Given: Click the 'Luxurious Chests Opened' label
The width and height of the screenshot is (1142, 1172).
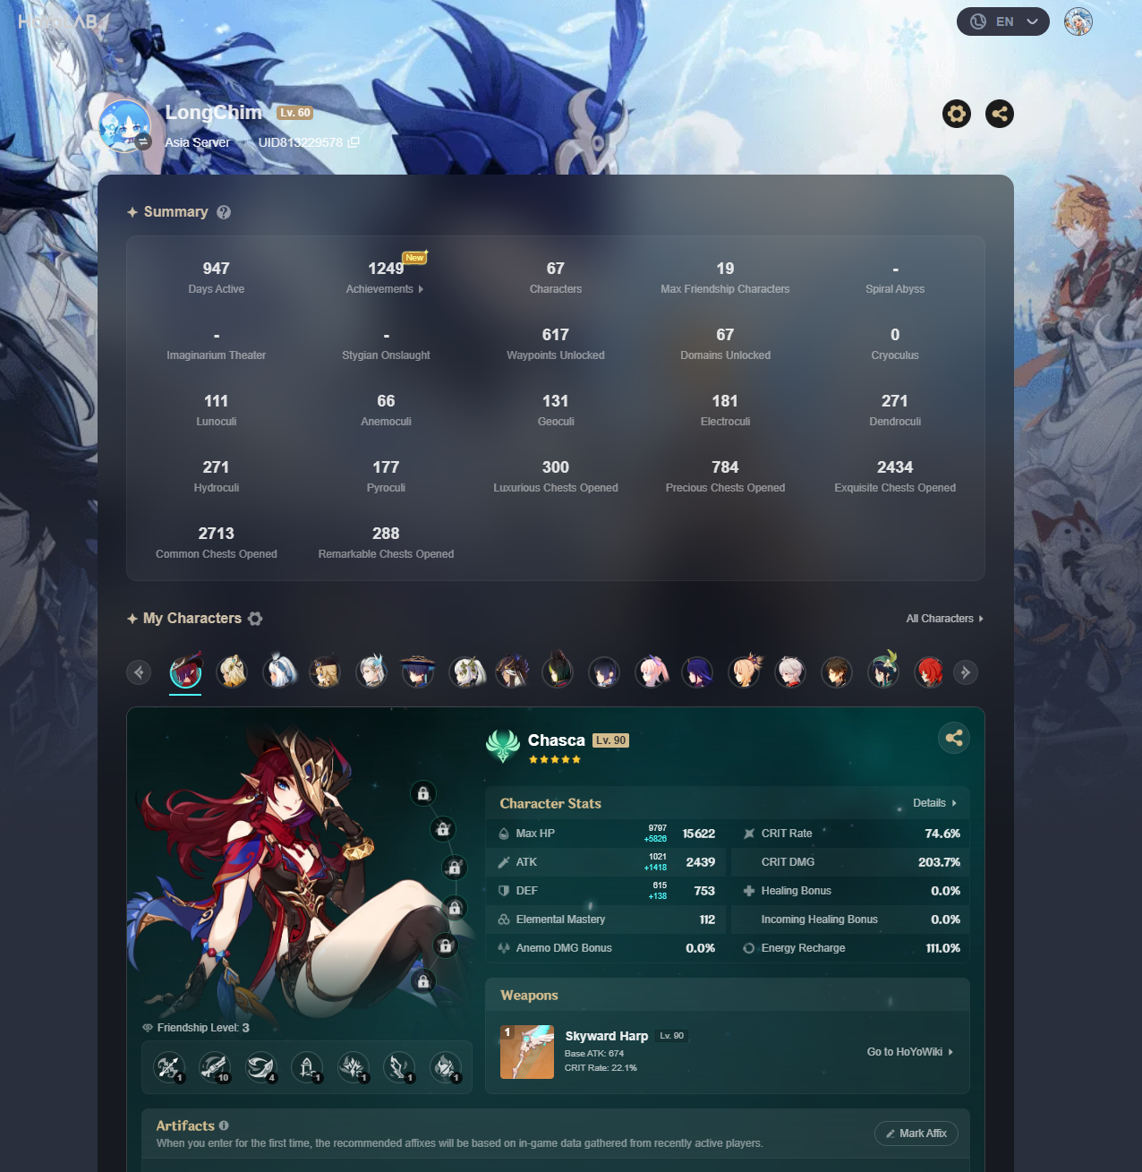Looking at the screenshot, I should (556, 488).
